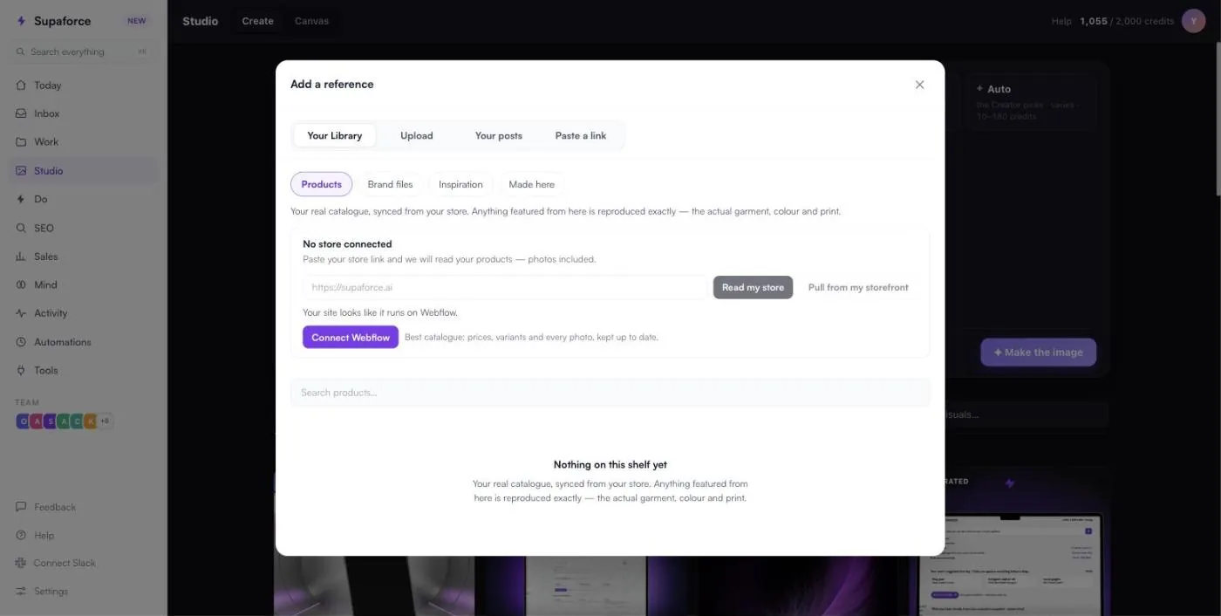
Task: Select the Products filter chip
Action: [x=322, y=184]
